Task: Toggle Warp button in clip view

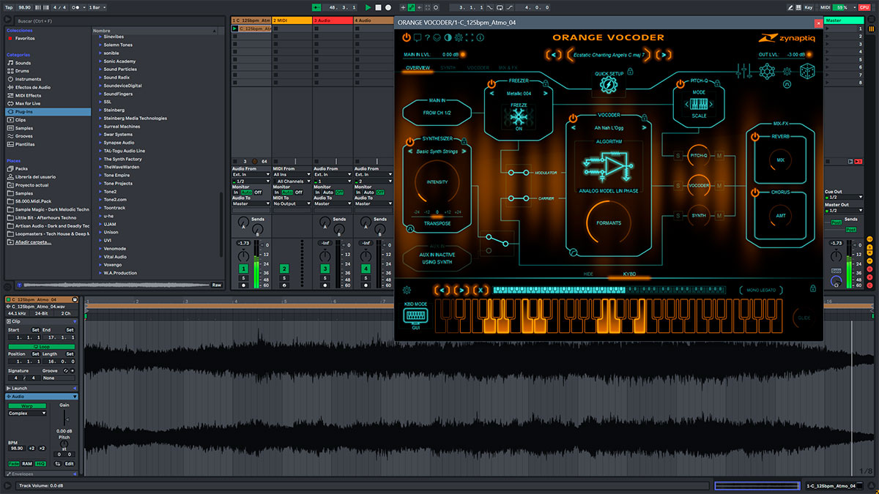Action: coord(27,405)
